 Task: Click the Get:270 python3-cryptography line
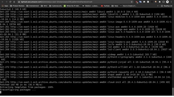[86, 58]
